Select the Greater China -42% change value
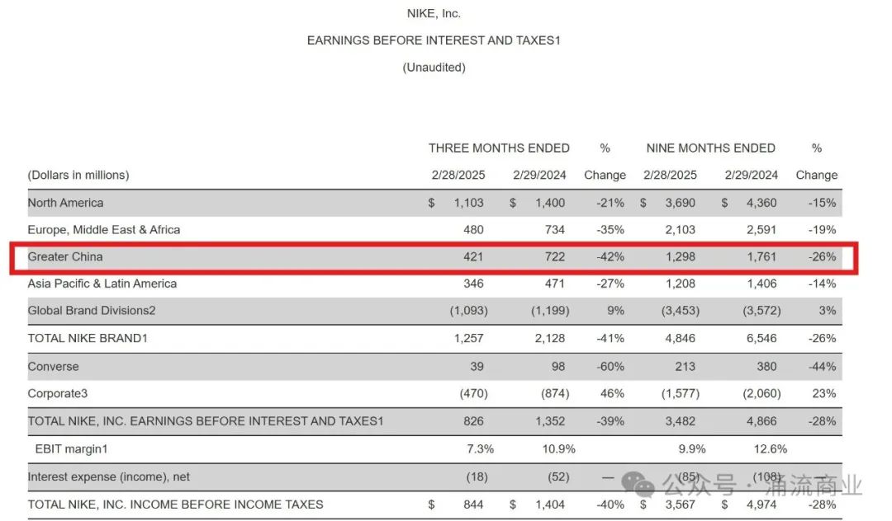 point(610,256)
